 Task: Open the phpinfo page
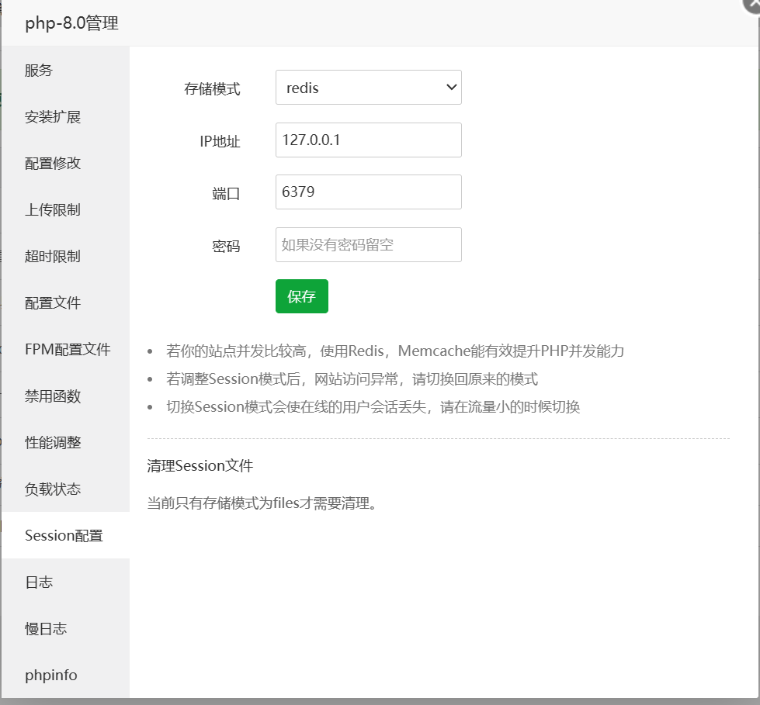(x=50, y=675)
